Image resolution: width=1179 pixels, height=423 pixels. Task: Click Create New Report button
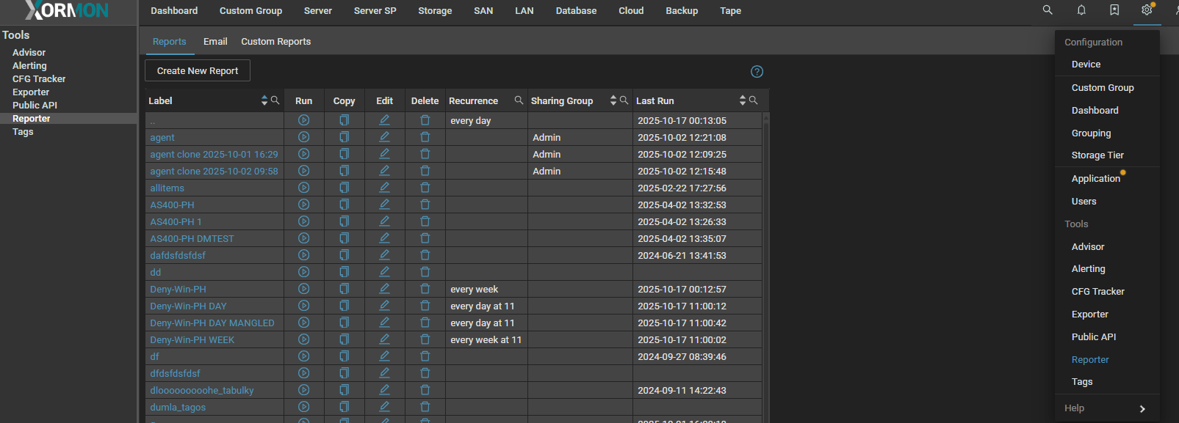198,71
